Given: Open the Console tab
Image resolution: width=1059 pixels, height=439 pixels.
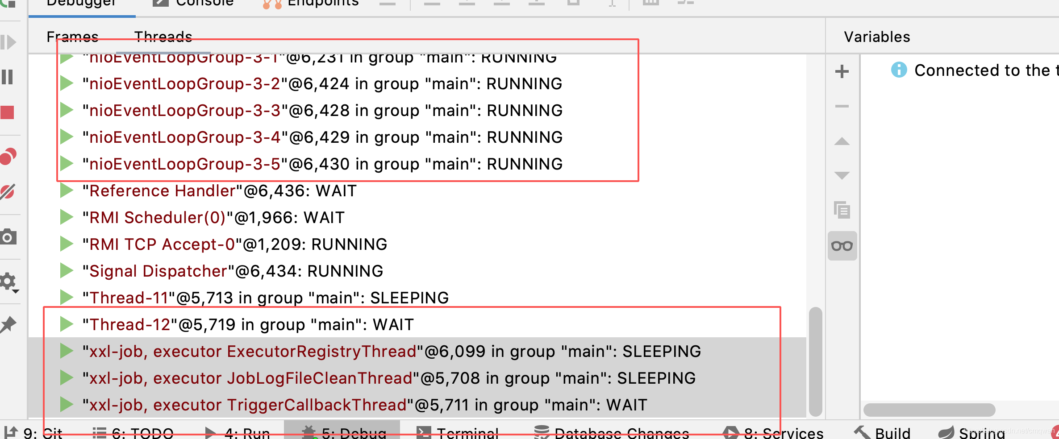Looking at the screenshot, I should point(193,4).
